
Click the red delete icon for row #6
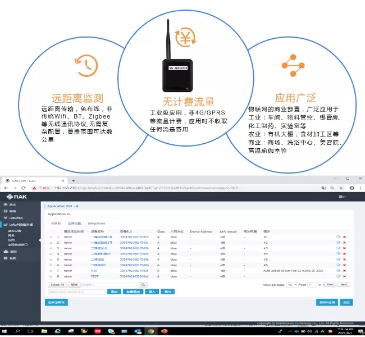click(345, 265)
